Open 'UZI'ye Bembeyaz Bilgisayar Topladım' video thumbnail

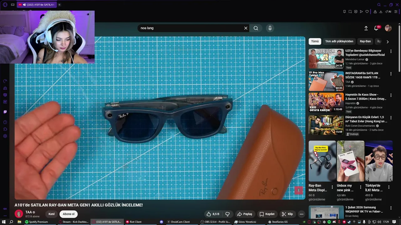(326, 58)
